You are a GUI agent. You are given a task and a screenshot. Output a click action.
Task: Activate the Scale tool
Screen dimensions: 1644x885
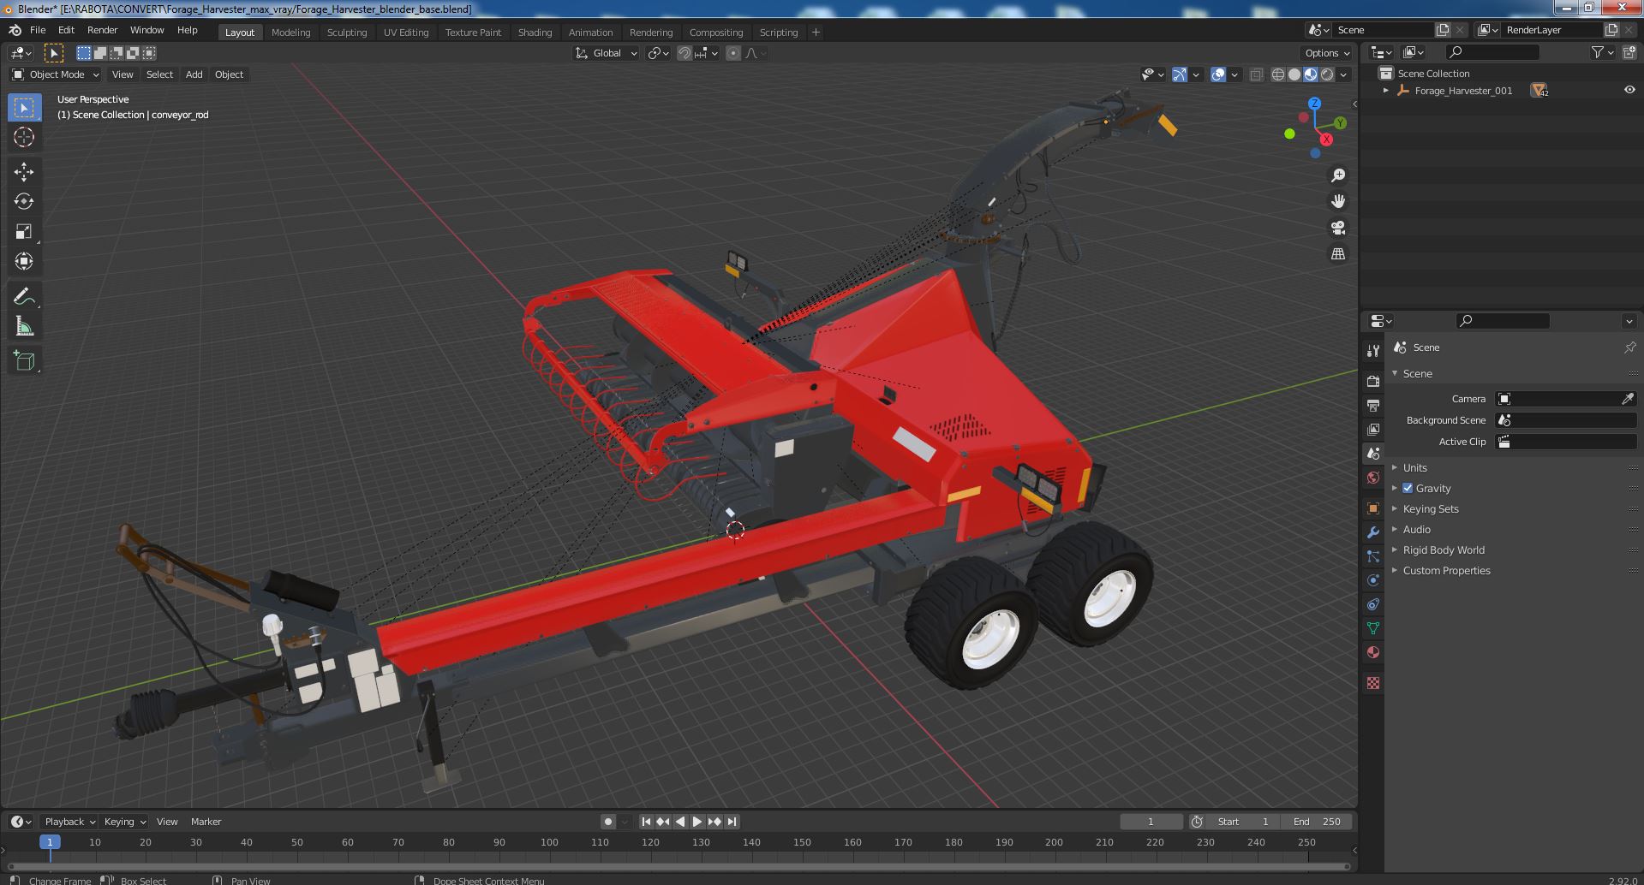[24, 231]
